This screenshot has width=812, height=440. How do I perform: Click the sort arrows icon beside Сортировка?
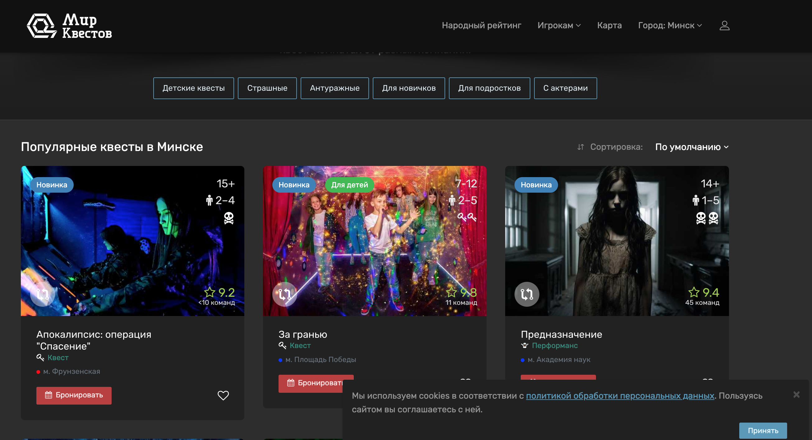point(580,147)
